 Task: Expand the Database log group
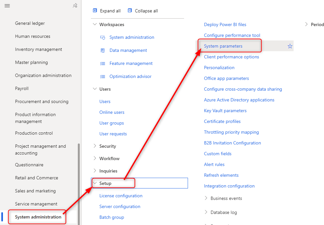tap(206, 212)
